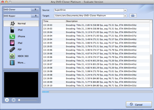Screen dimensions: 154x110
Task: Select the Normal film reel icon
Action: coord(13,23)
